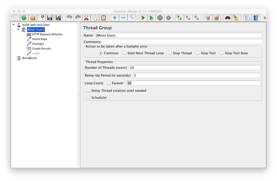Cut the selected element with the scissors icon
This screenshot has width=277, height=181.
click(86, 18)
